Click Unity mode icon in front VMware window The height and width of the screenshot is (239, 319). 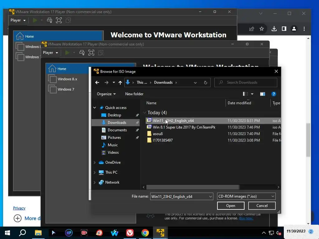(101, 53)
